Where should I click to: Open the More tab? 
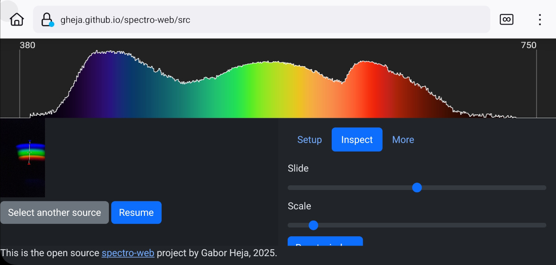coord(403,139)
